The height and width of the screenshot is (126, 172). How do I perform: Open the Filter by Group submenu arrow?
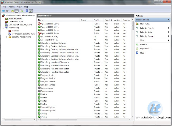point(169,36)
